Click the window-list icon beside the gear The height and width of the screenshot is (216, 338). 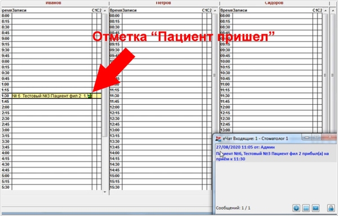click(306, 208)
